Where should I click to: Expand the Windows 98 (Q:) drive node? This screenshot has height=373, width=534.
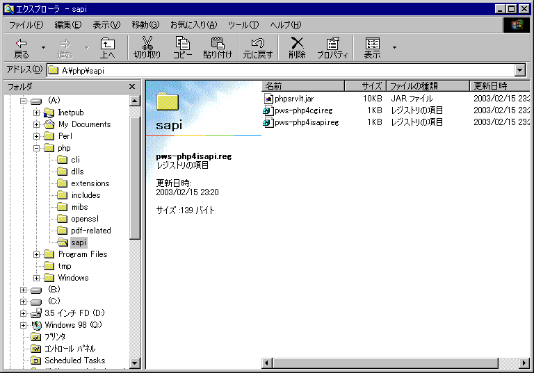click(23, 325)
